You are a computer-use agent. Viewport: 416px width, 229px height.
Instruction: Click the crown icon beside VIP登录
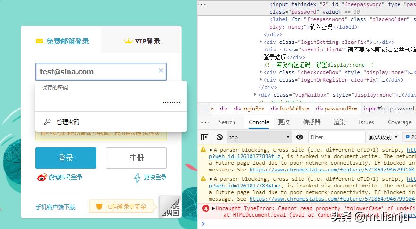pyautogui.click(x=128, y=41)
